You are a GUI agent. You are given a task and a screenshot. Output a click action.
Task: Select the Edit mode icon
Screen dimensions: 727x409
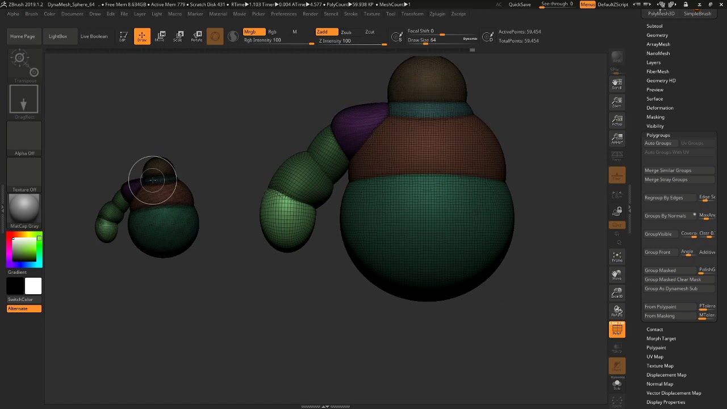[123, 36]
